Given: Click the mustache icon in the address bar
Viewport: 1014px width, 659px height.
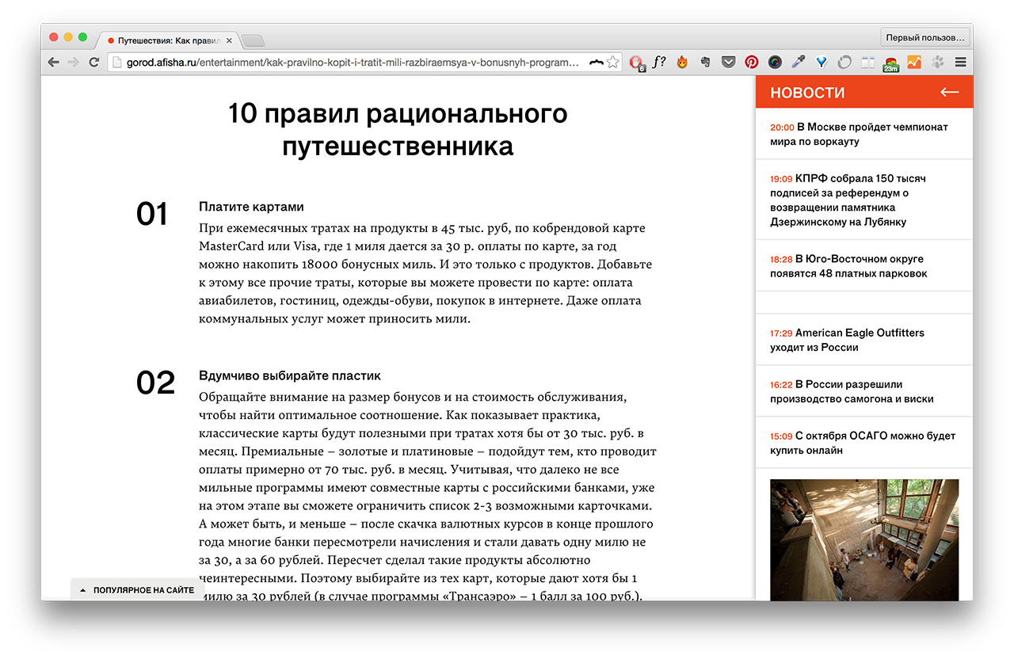Looking at the screenshot, I should coord(597,62).
